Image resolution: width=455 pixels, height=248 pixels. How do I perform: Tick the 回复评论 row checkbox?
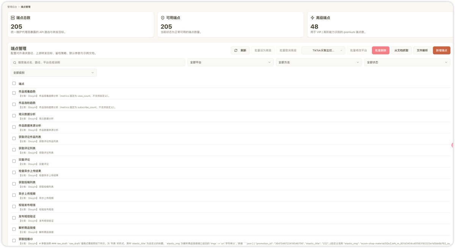pos(14,161)
